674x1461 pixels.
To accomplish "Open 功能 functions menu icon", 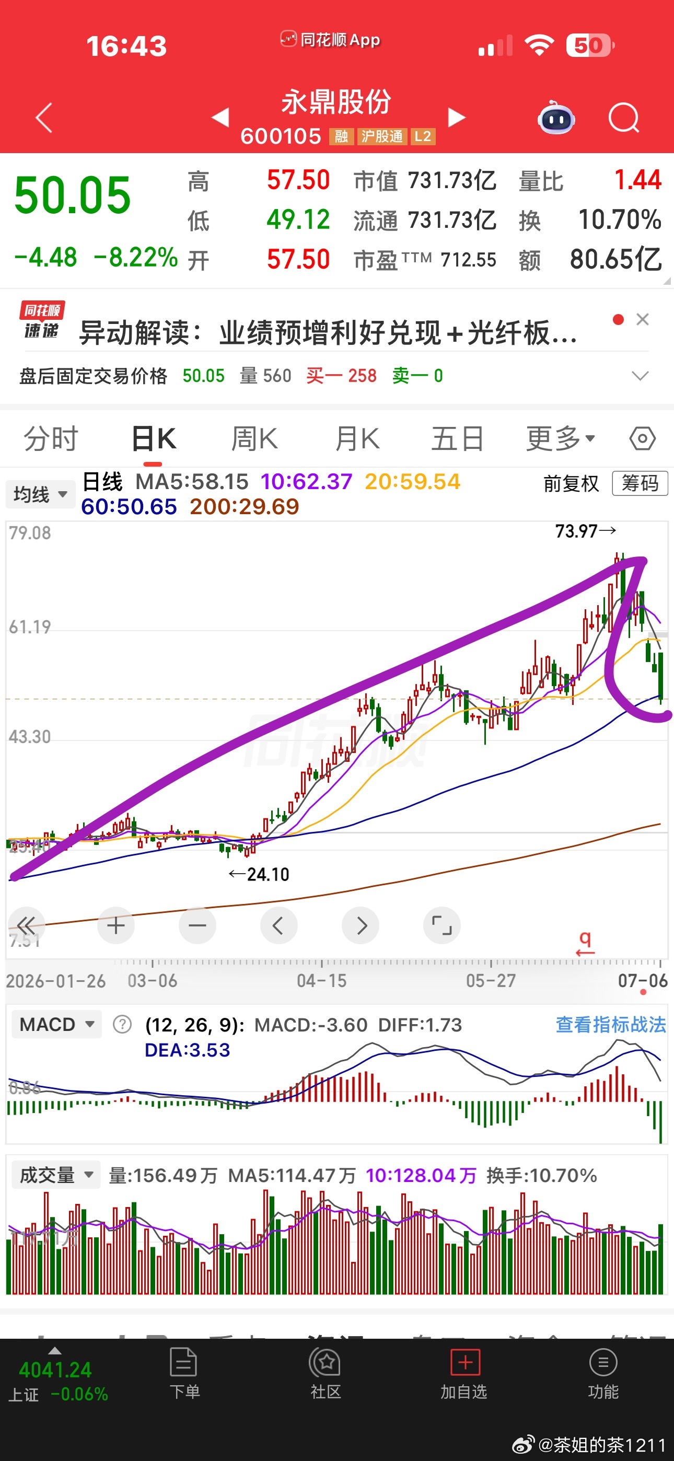I will pos(603,1374).
